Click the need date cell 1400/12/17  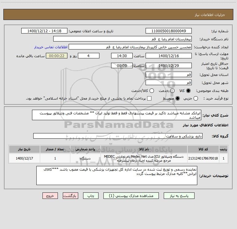pos(24,158)
